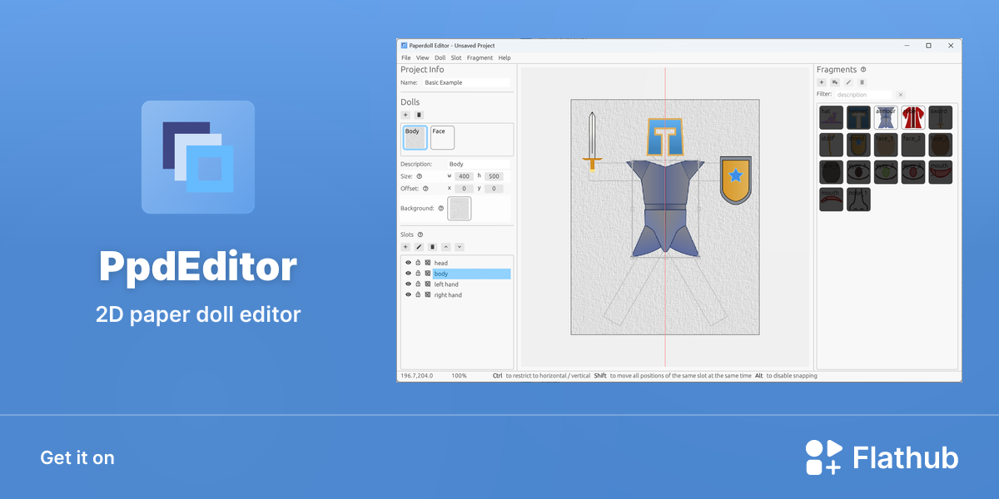
Task: Click the fragment Filter description field
Action: 864,95
